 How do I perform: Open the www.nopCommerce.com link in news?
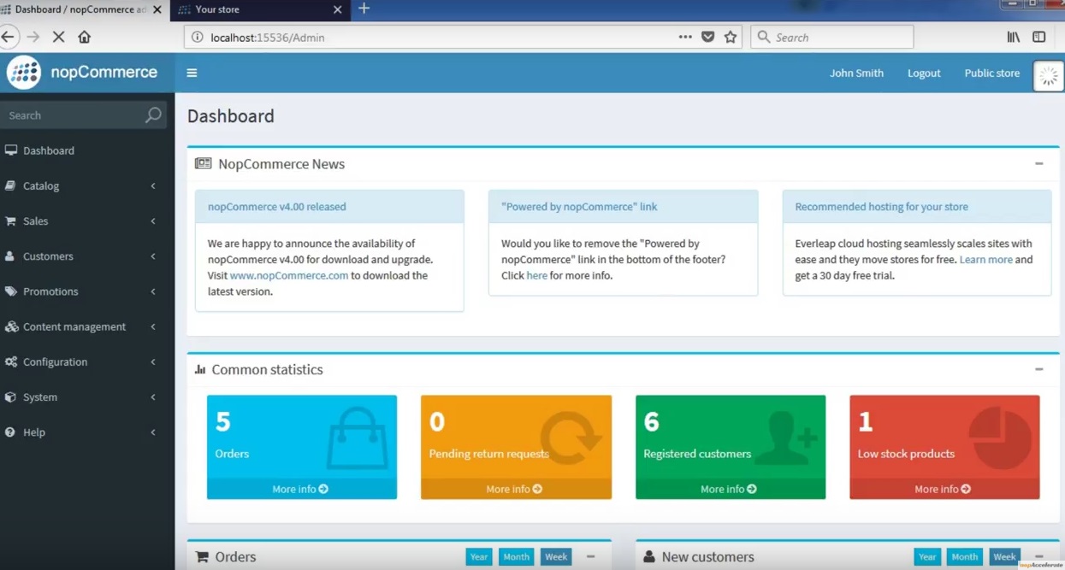[x=289, y=275]
